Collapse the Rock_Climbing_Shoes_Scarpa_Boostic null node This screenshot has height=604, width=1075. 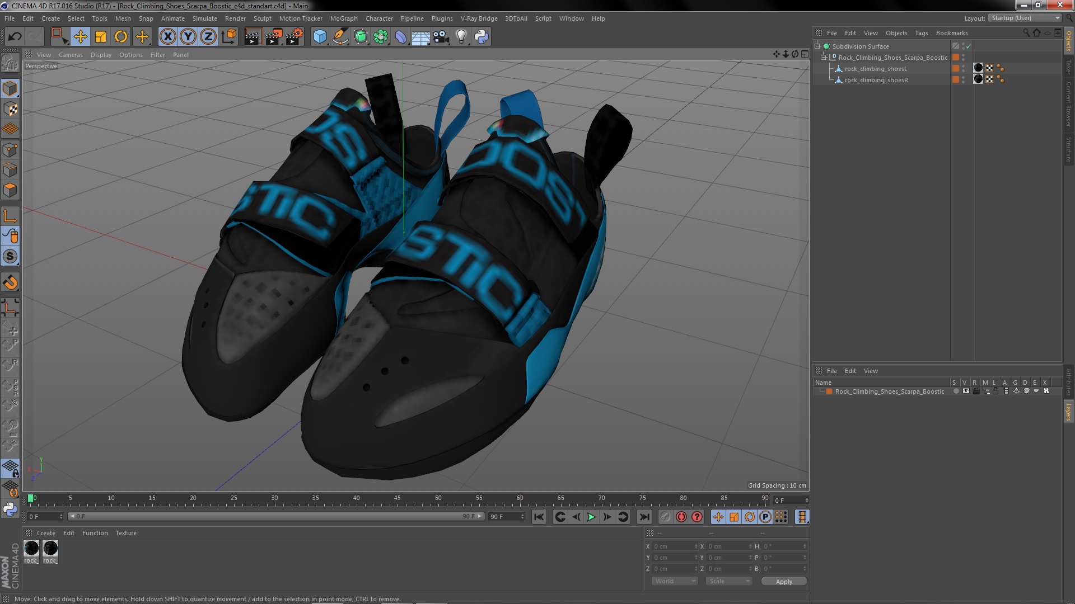coord(824,57)
